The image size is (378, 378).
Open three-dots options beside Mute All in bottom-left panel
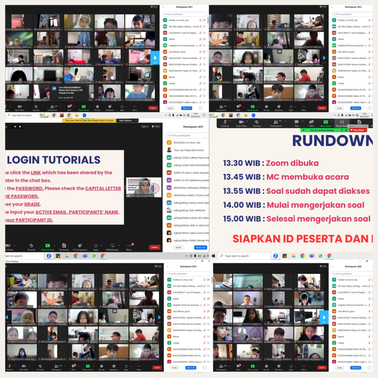205,368
